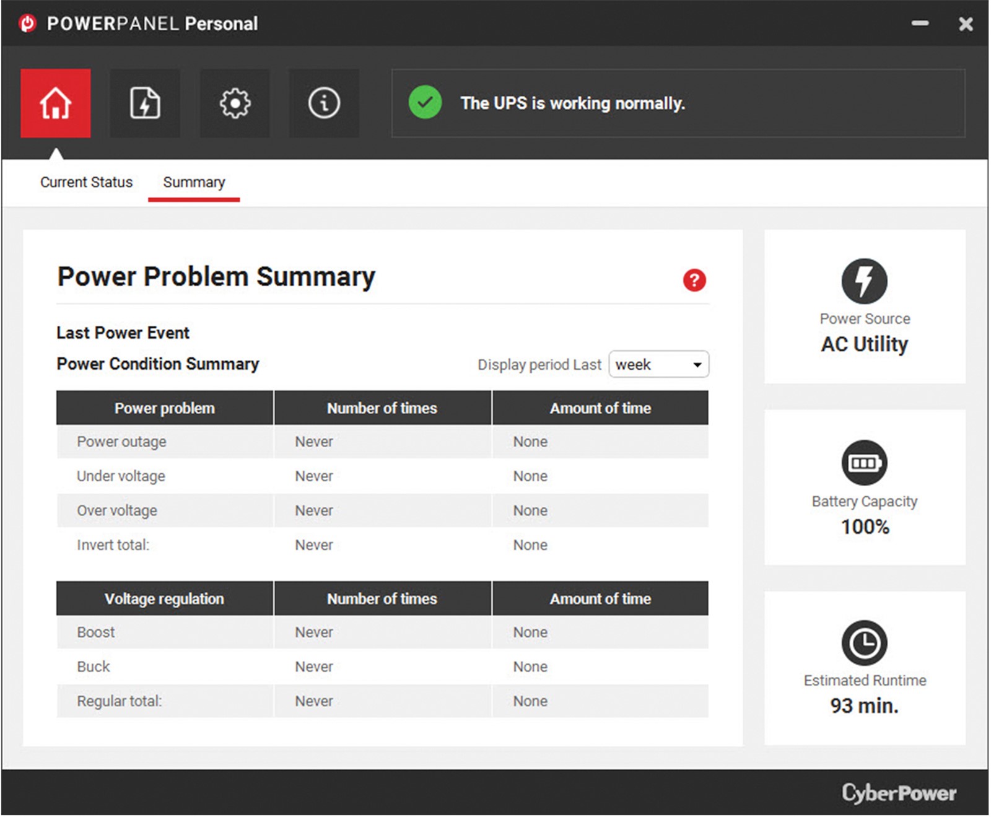Image resolution: width=991 pixels, height=817 pixels.
Task: Click the 93 min. runtime value
Action: 864,706
